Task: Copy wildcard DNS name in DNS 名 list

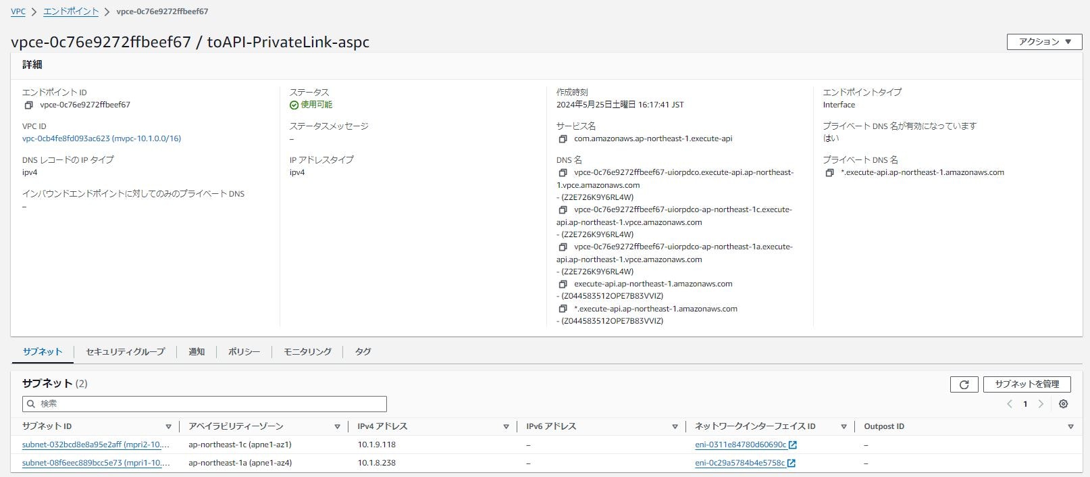Action: click(563, 309)
